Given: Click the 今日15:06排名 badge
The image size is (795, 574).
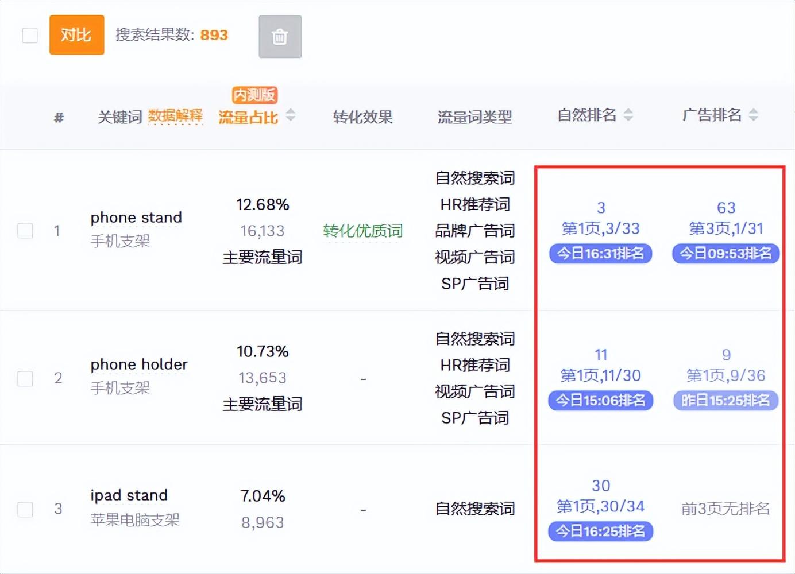Looking at the screenshot, I should [x=601, y=401].
